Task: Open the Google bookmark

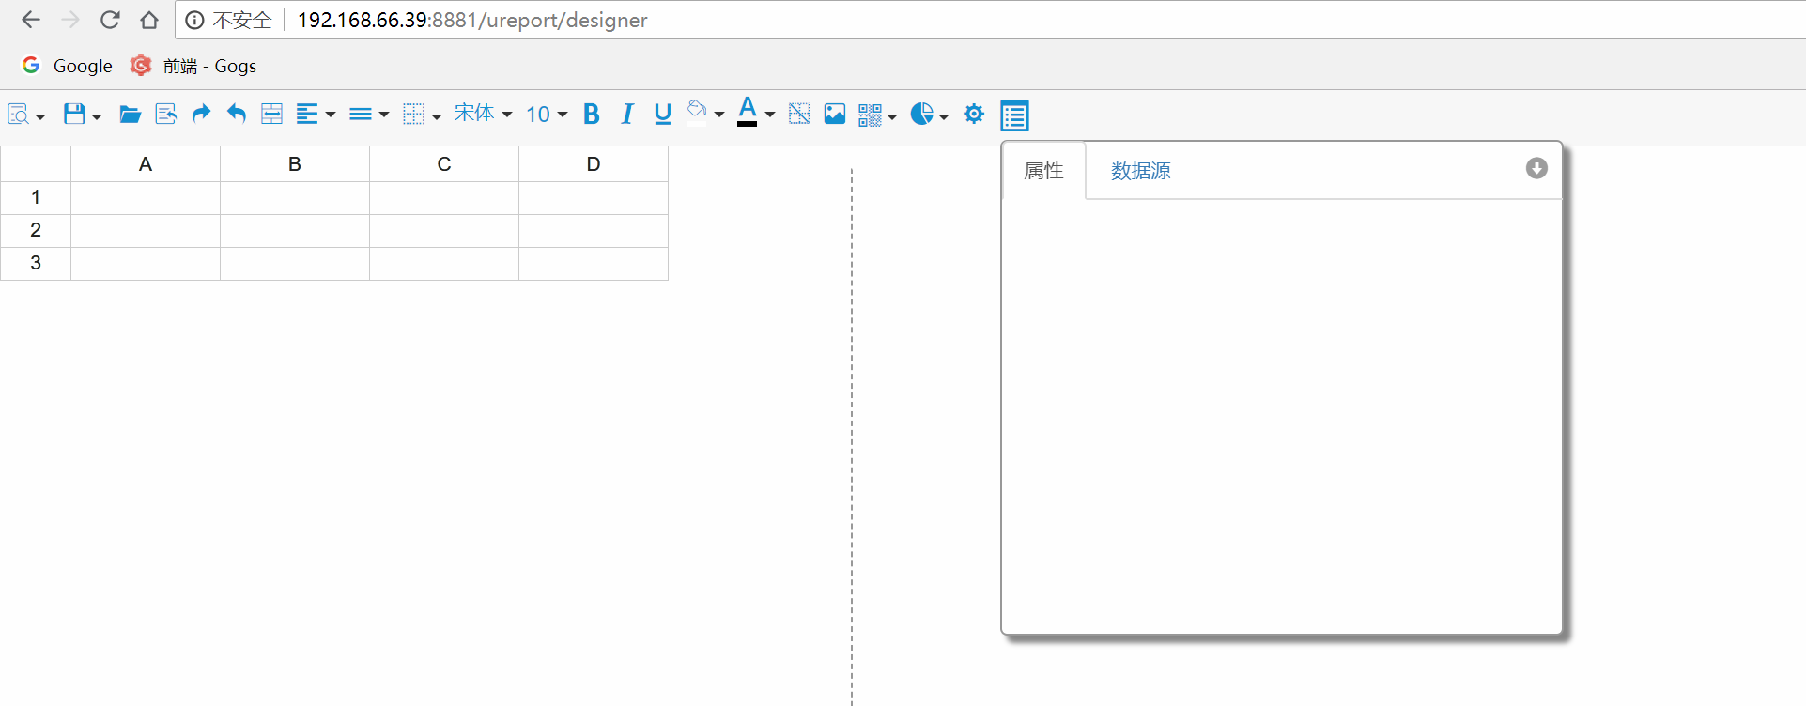Action: 67,66
